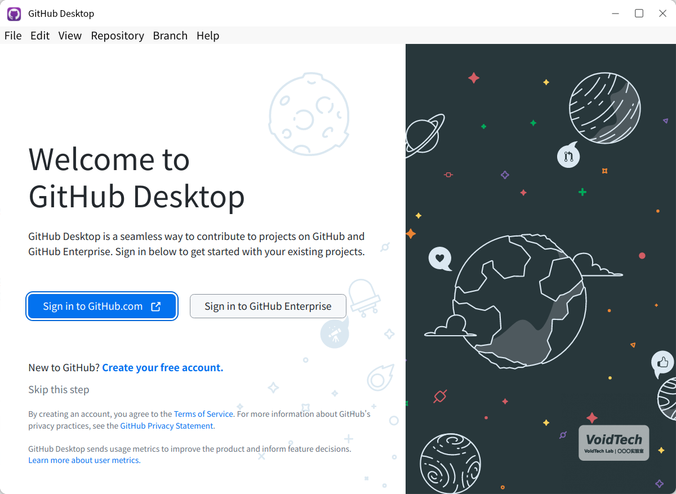Open the Edit menu

40,35
